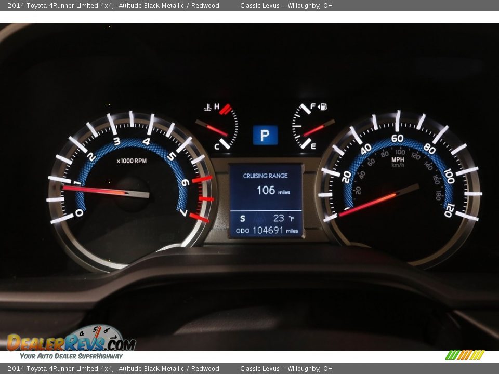This screenshot has height=374, width=499.
Task: Click the F mark on fuel gauge
Action: (x=312, y=106)
